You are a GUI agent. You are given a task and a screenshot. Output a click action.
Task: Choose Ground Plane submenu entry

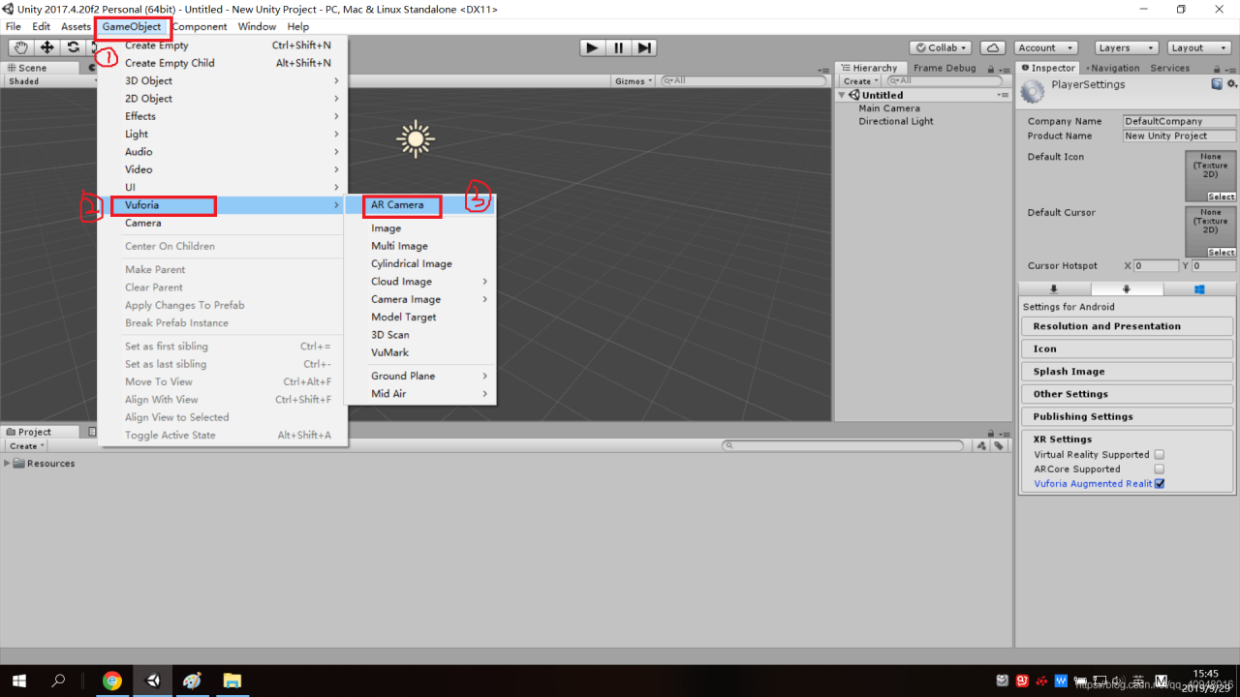(419, 376)
